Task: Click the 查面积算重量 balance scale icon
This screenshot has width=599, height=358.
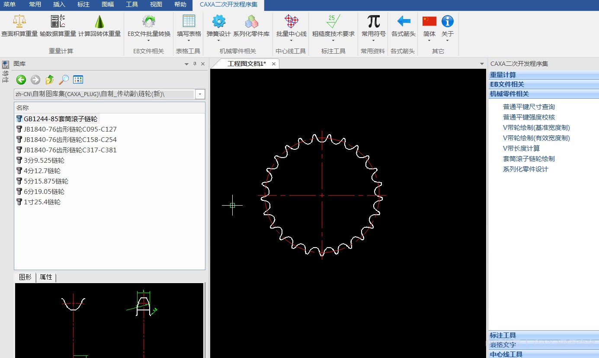Action: click(x=19, y=22)
